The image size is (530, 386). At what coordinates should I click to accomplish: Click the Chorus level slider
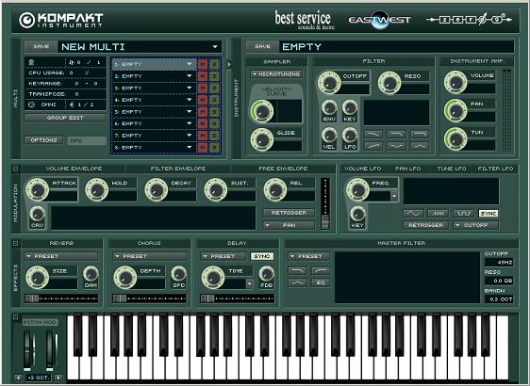pyautogui.click(x=149, y=298)
